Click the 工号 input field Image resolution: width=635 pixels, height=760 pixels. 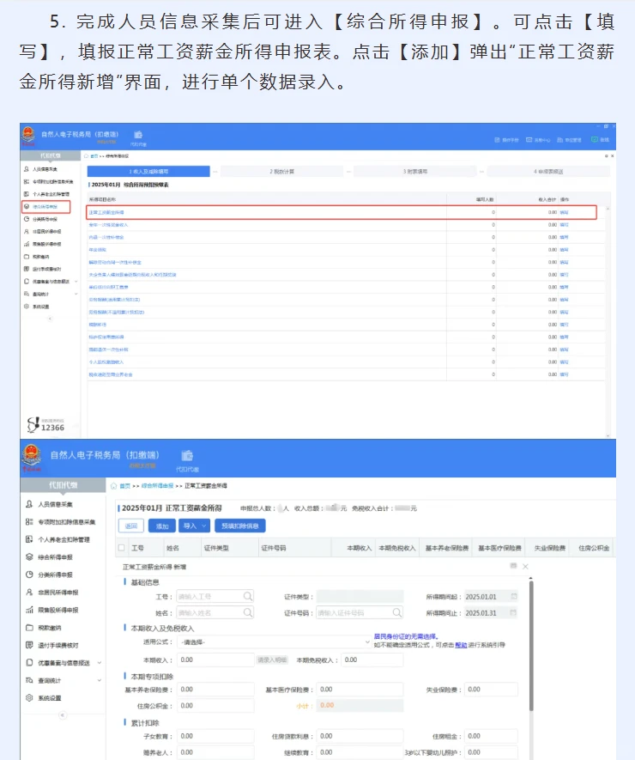[215, 596]
